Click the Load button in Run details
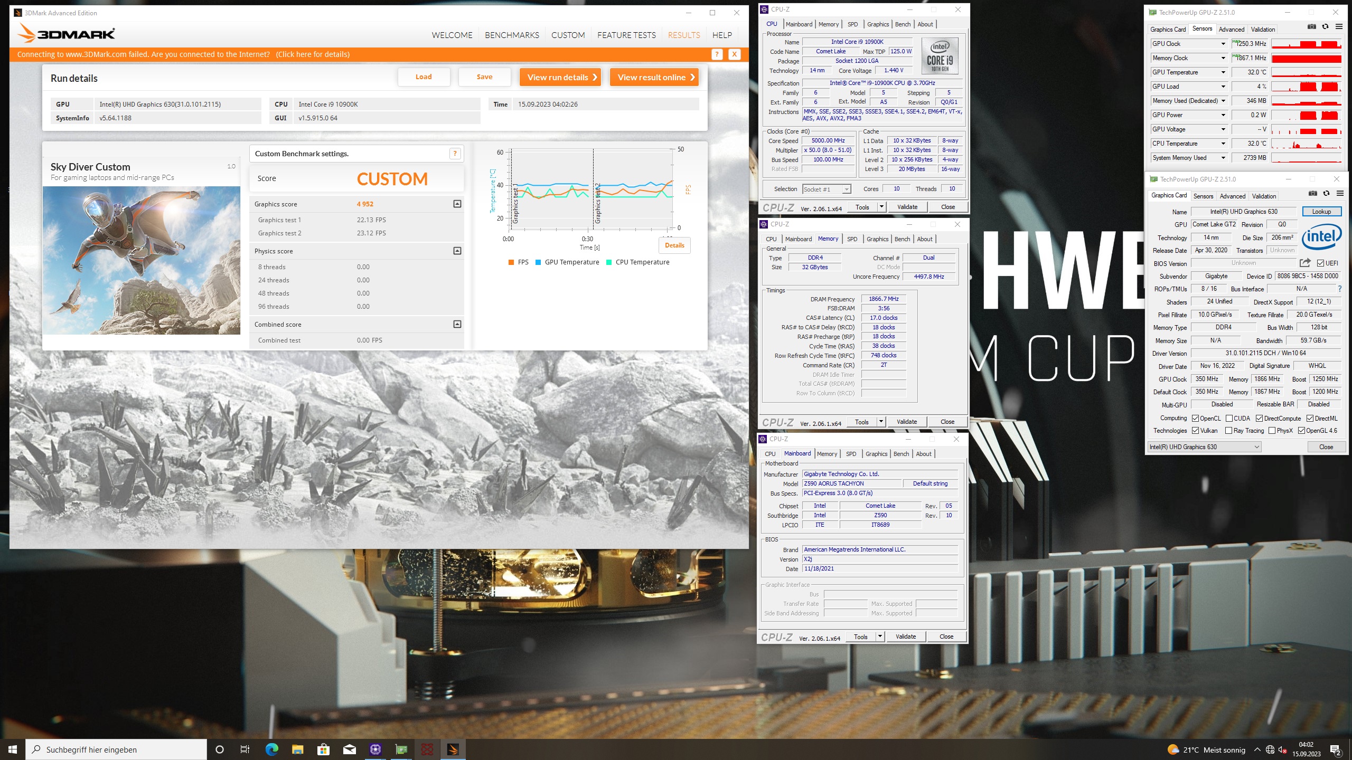 pyautogui.click(x=424, y=77)
